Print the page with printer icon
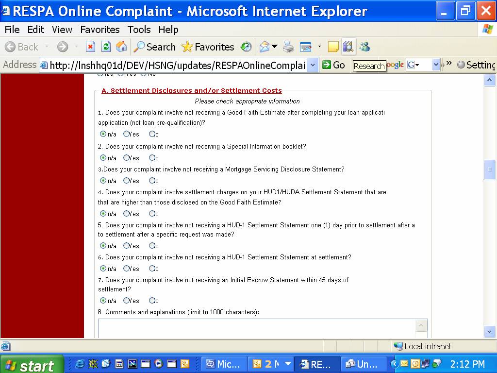Image resolution: width=497 pixels, height=373 pixels. point(288,47)
